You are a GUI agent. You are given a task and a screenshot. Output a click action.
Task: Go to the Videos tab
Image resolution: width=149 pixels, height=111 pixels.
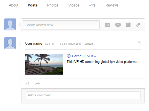[74, 5]
